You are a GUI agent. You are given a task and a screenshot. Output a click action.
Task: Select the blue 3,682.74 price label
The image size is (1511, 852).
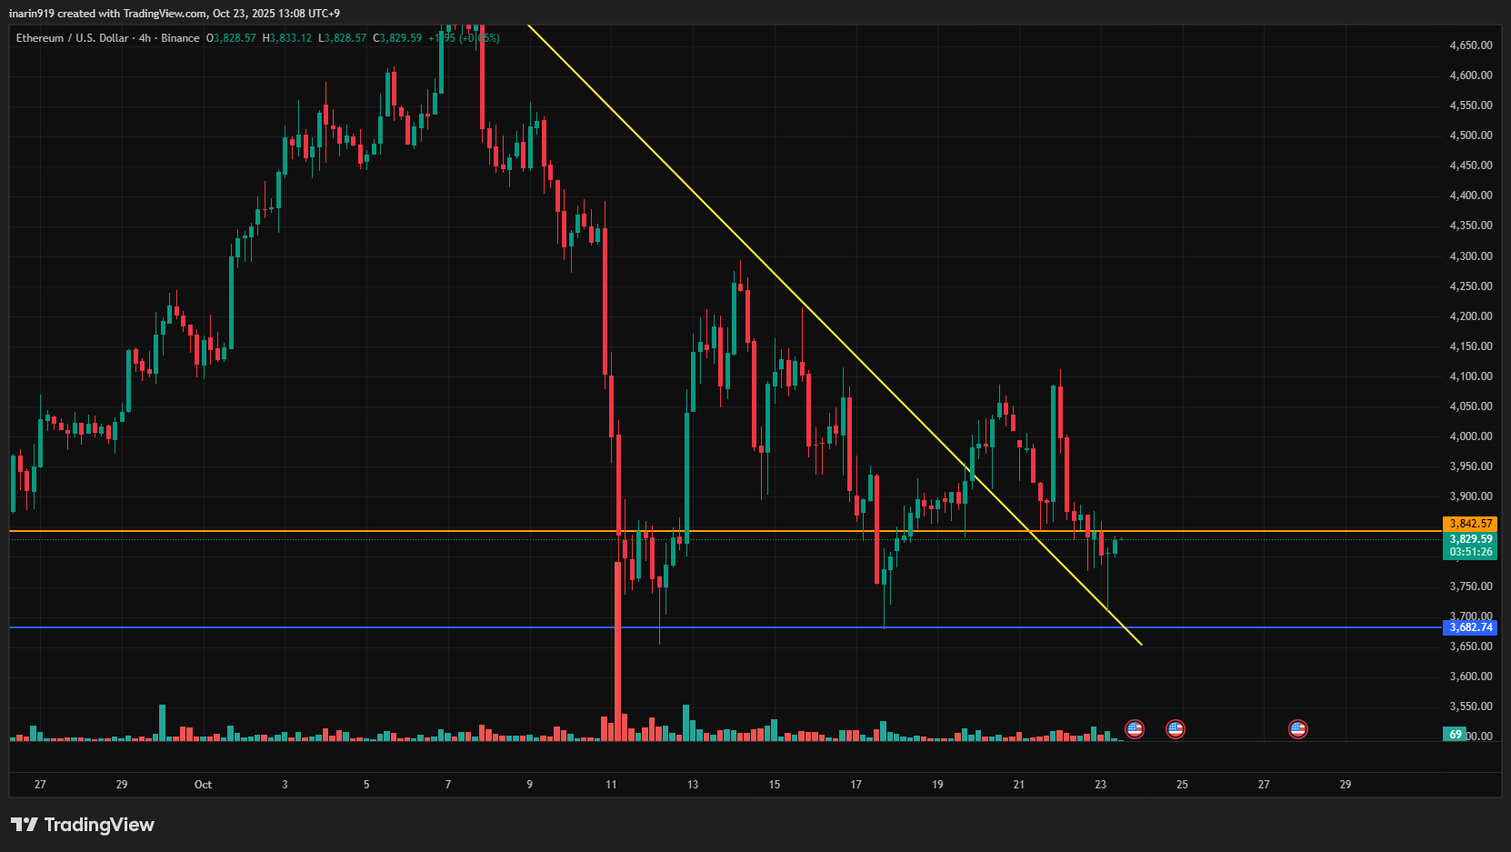point(1469,627)
